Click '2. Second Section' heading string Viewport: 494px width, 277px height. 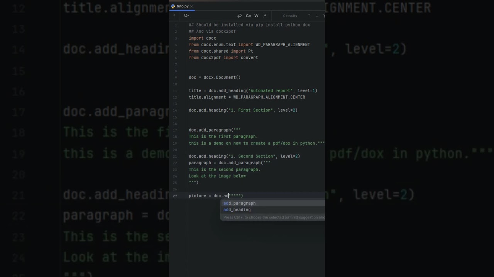252,156
